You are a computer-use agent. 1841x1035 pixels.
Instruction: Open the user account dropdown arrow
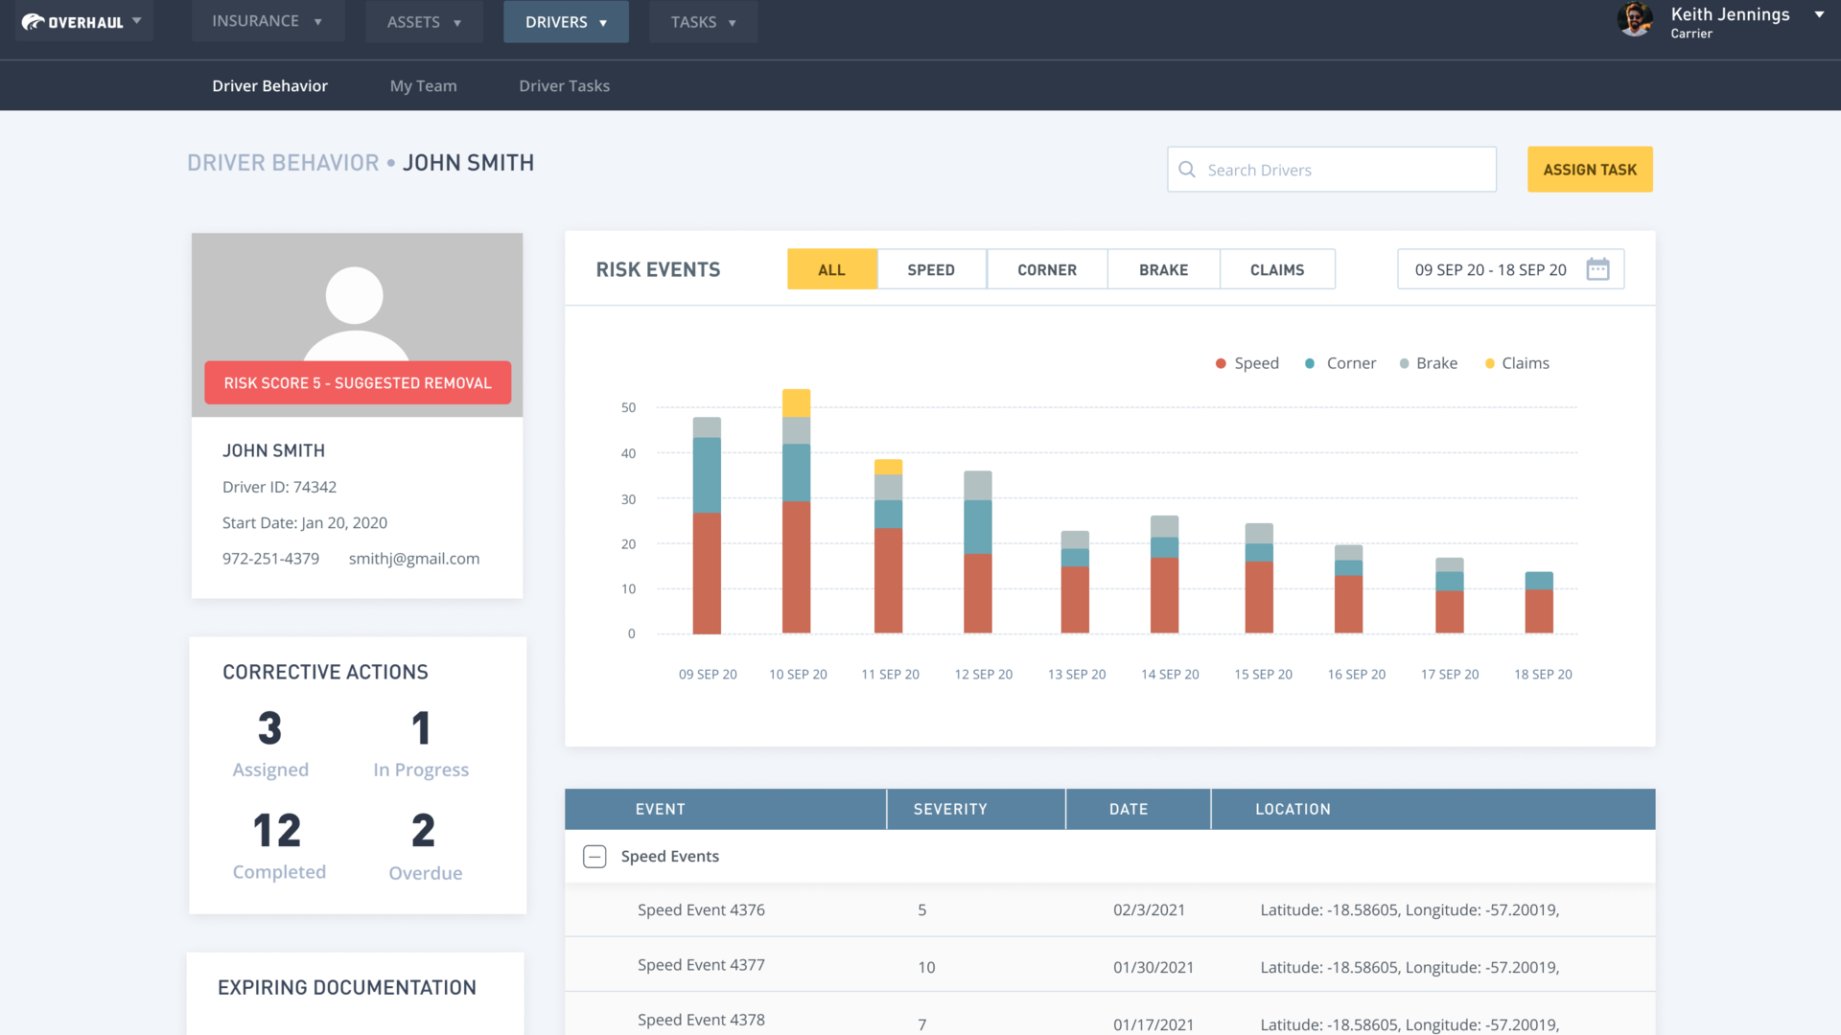pos(1819,14)
